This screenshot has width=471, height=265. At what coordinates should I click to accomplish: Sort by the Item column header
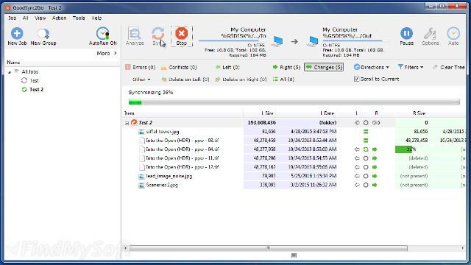(x=130, y=113)
